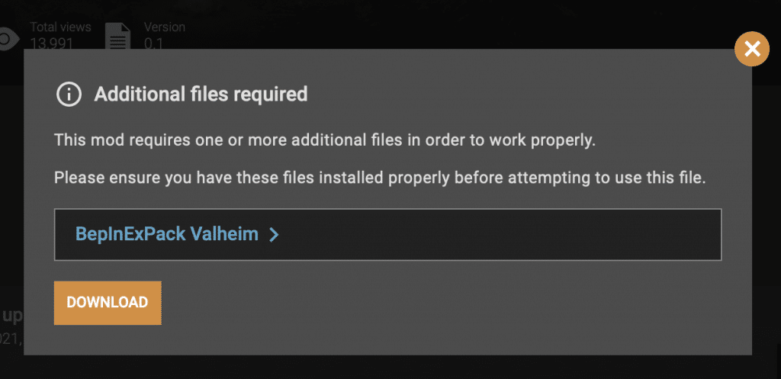Viewport: 781px width, 379px height.
Task: Click the orange DOWNLOAD button
Action: tap(108, 303)
